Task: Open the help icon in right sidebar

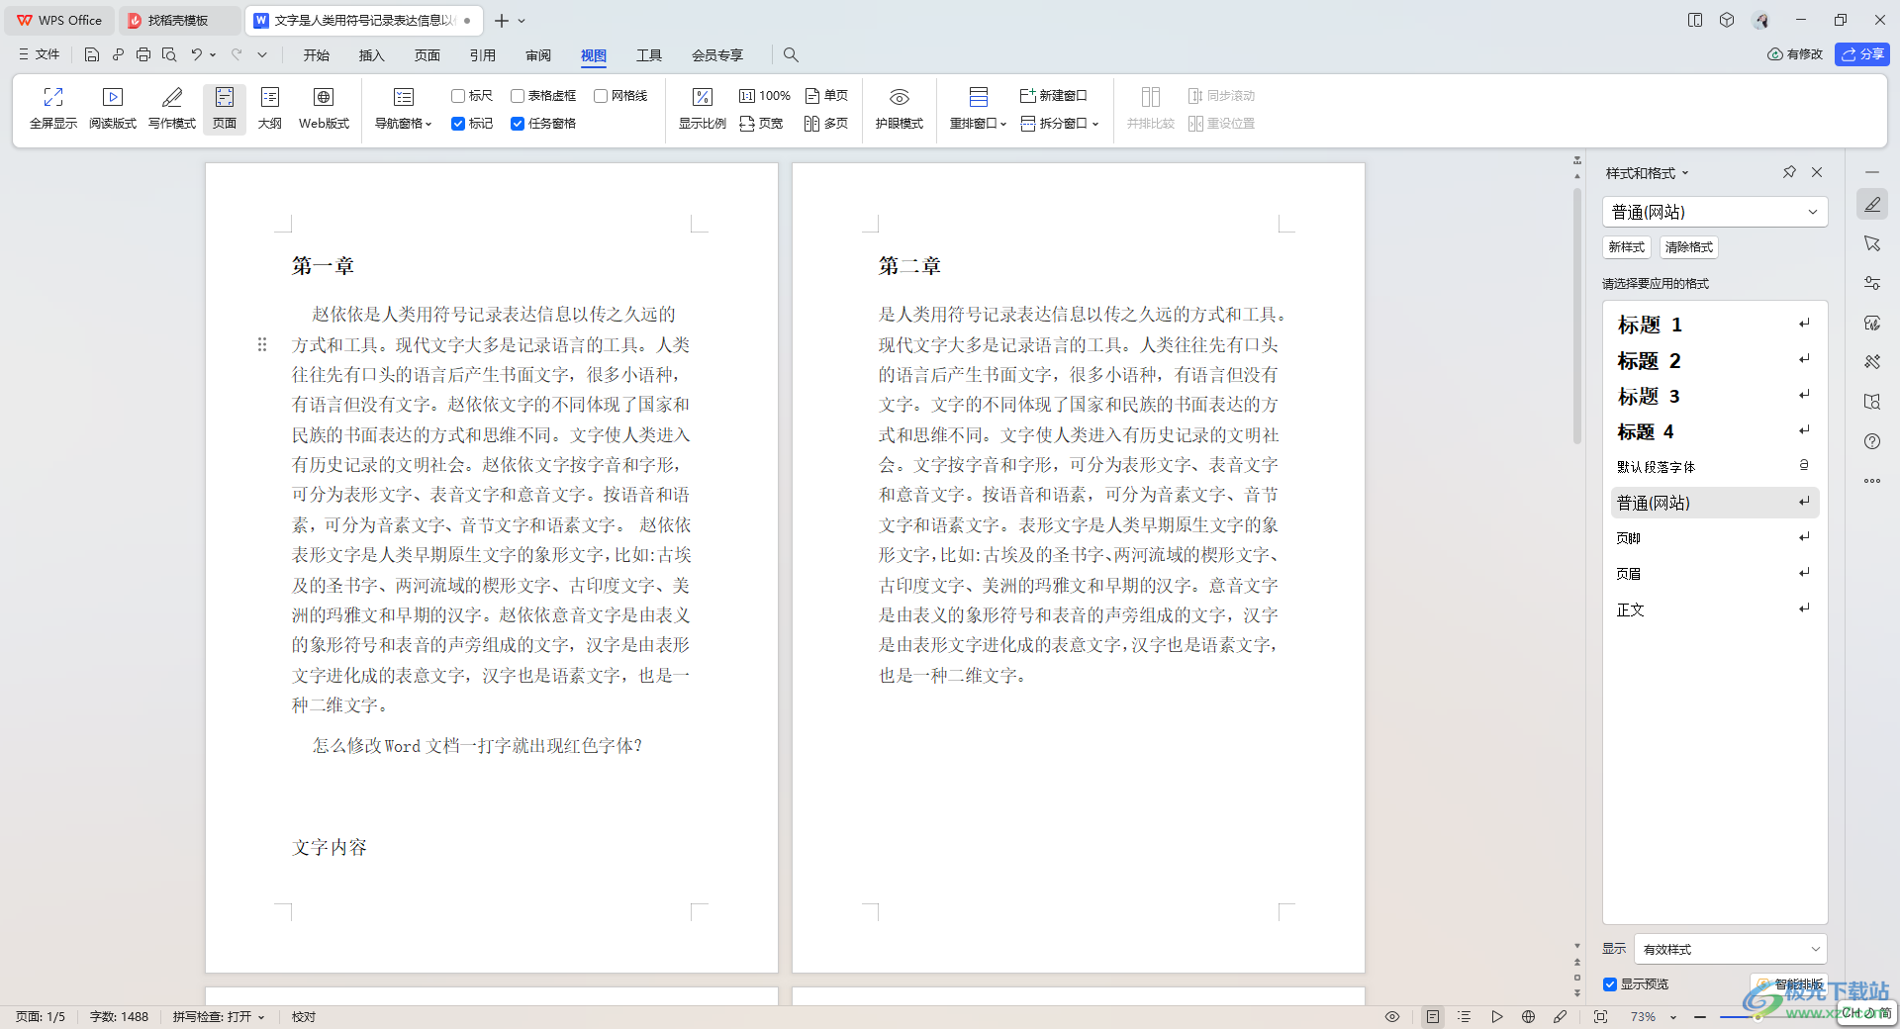Action: 1872,441
